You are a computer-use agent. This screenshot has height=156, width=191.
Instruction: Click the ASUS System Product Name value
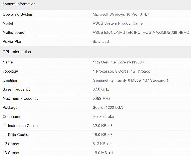pos(118,23)
